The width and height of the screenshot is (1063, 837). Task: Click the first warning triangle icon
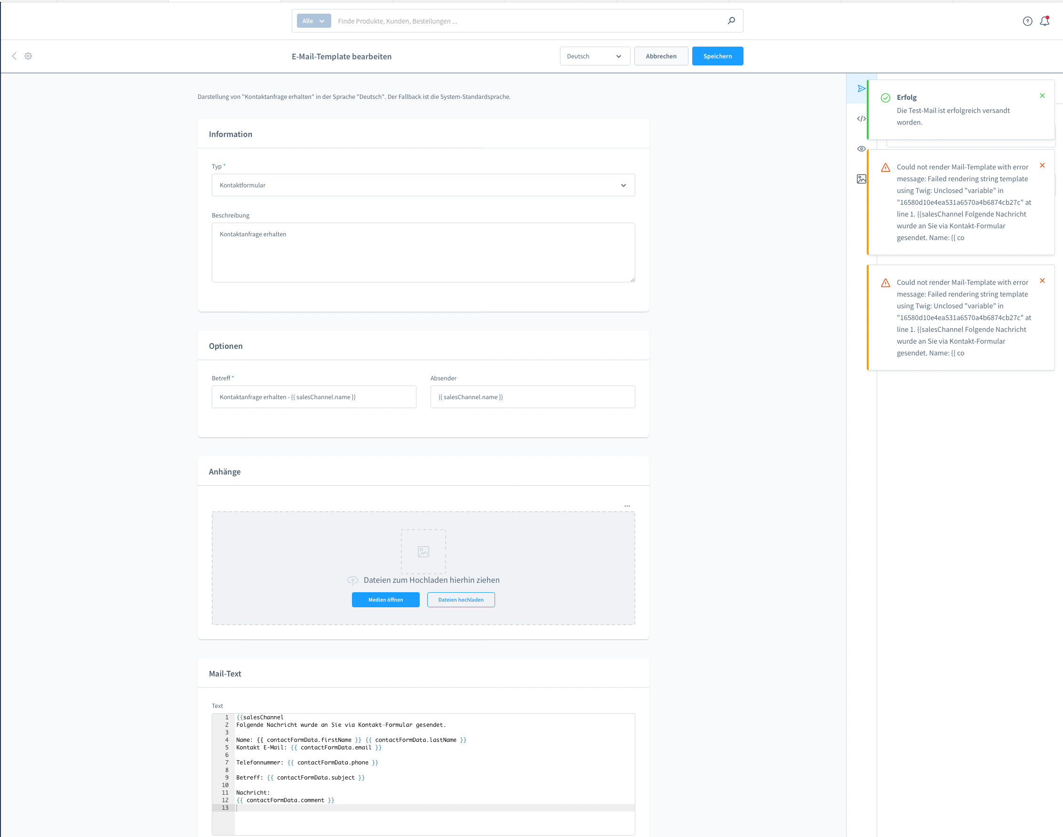[885, 168]
